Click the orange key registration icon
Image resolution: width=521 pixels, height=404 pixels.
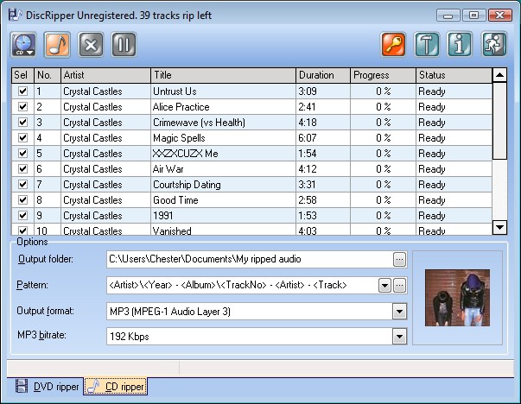(395, 44)
